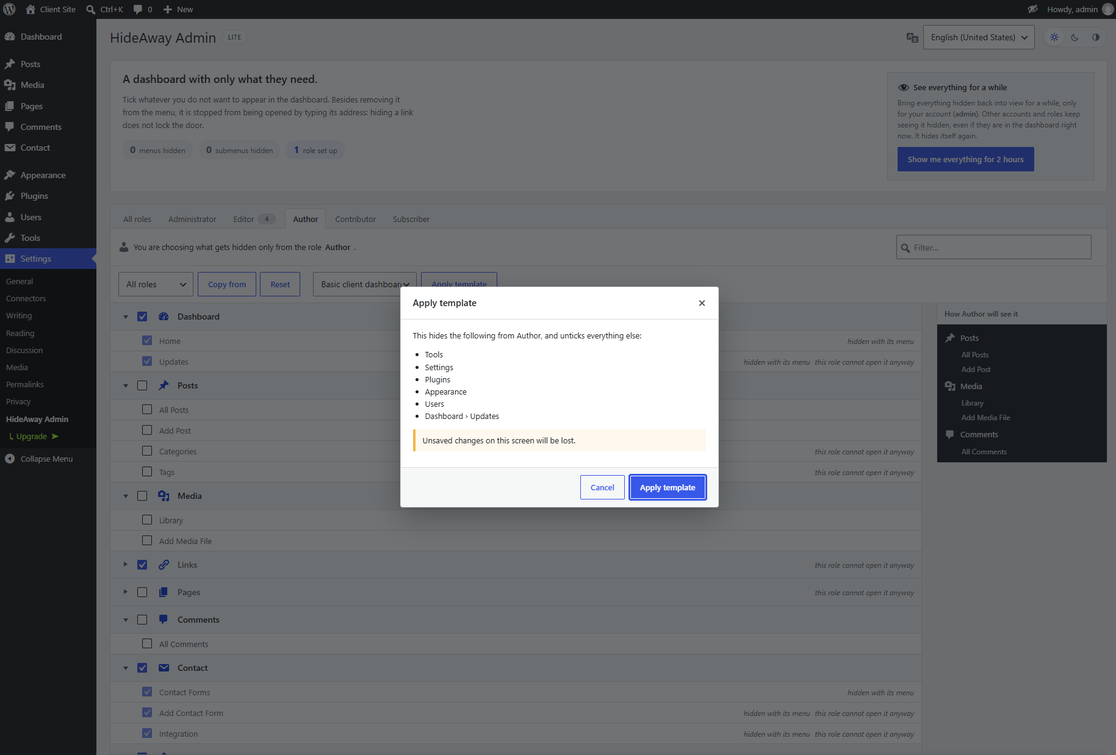1116x755 pixels.
Task: Open Posts in the left sidebar
Action: [31, 64]
